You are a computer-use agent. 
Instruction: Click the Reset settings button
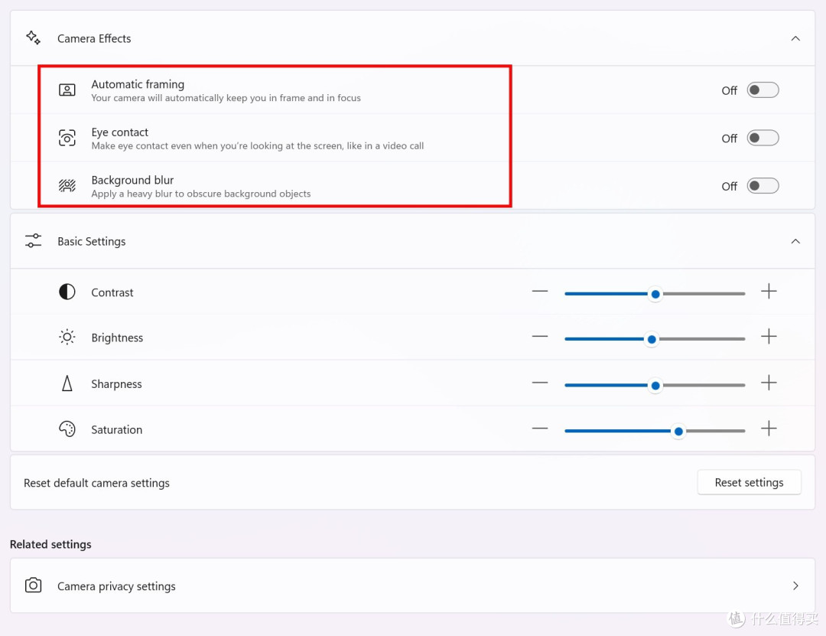(x=749, y=482)
